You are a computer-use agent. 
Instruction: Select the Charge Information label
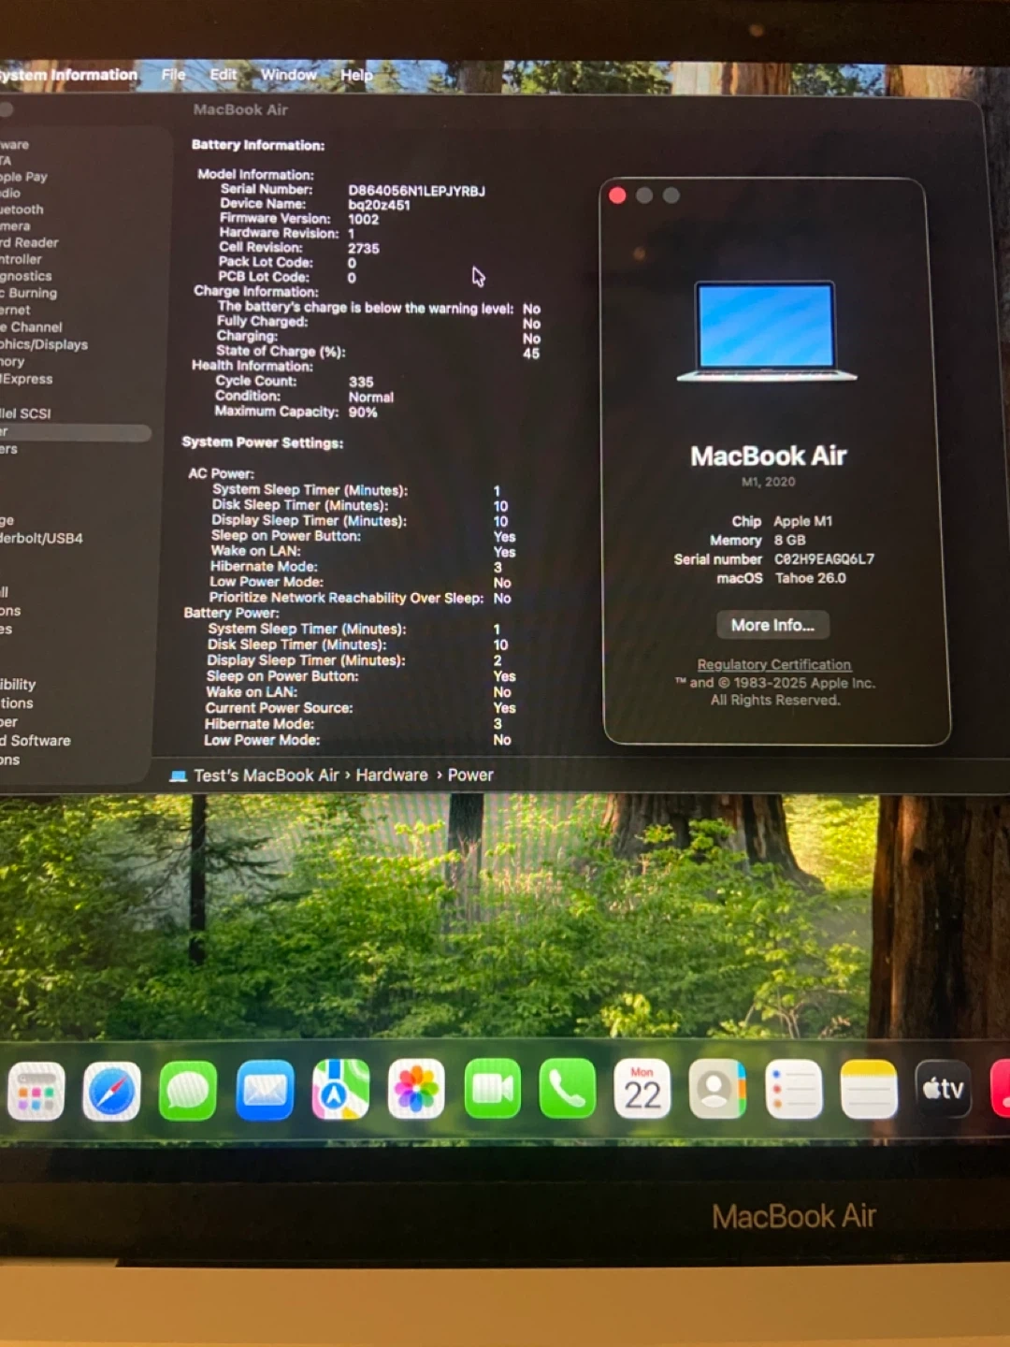coord(255,291)
